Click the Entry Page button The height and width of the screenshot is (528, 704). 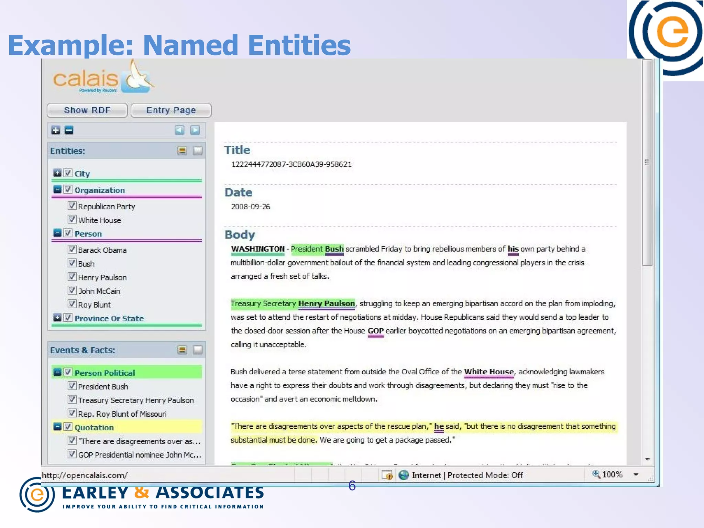pyautogui.click(x=171, y=110)
